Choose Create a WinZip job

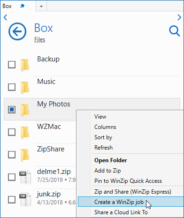point(130,202)
